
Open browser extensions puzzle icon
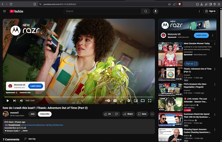click(197, 4)
